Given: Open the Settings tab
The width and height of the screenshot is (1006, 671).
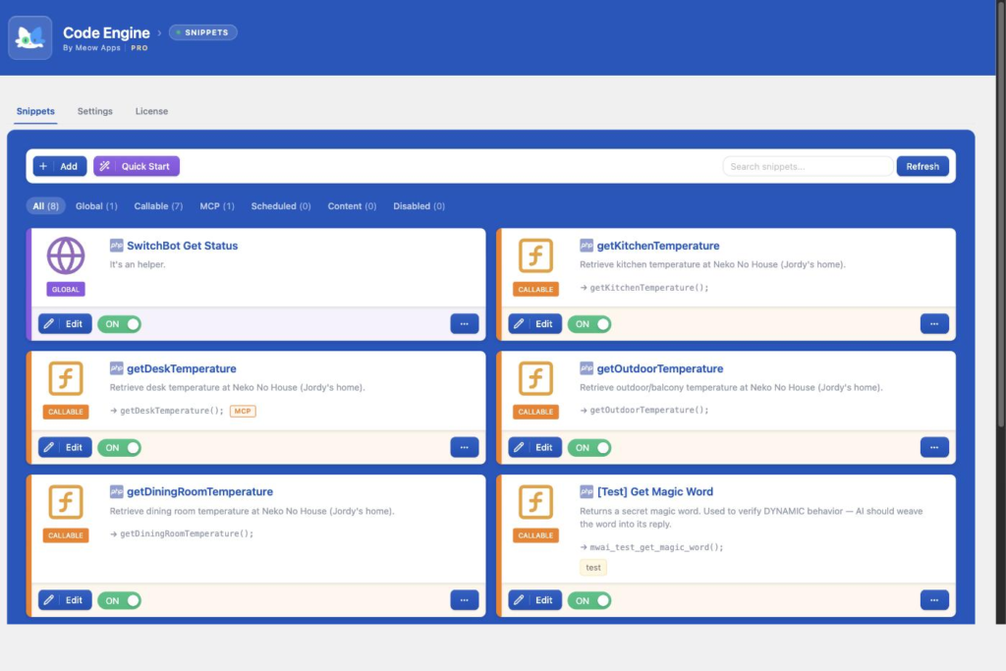Looking at the screenshot, I should coord(95,111).
